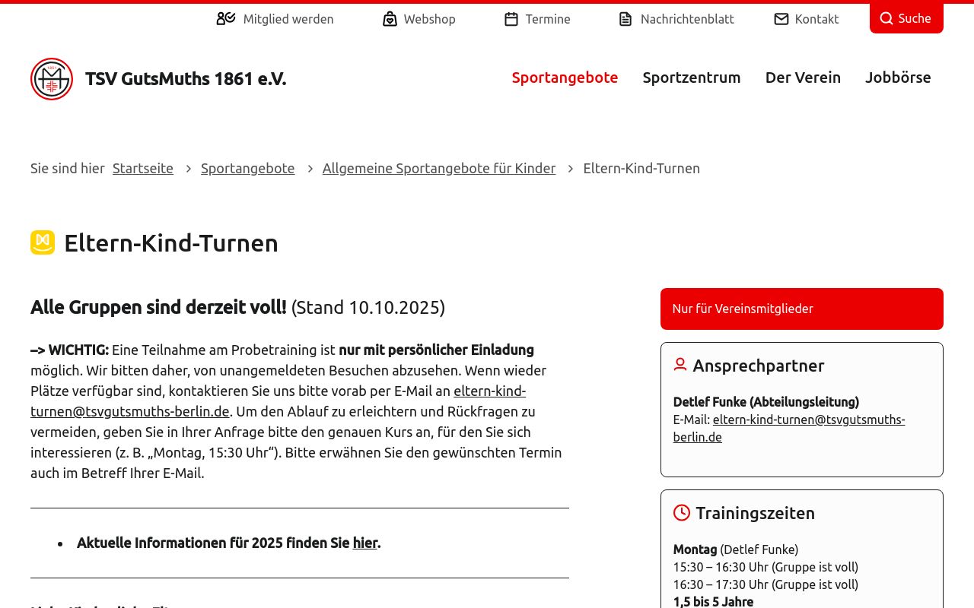Click the Webshop shopping bag icon
The image size is (974, 608).
click(x=390, y=19)
